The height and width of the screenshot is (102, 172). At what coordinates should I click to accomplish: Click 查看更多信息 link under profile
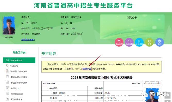28,40
